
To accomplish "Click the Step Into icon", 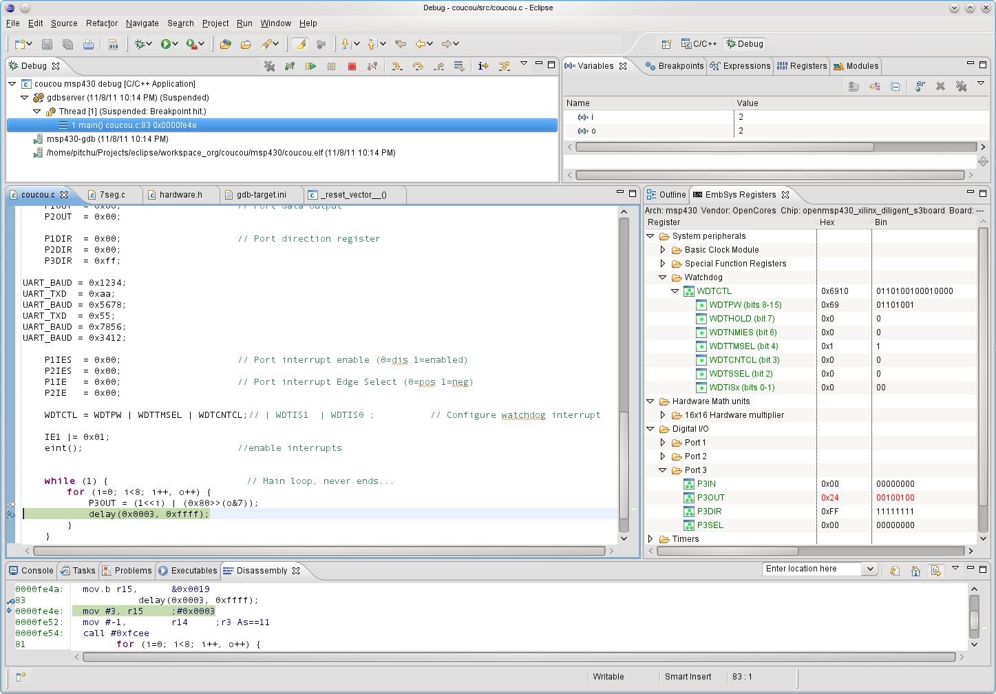I will click(x=397, y=66).
